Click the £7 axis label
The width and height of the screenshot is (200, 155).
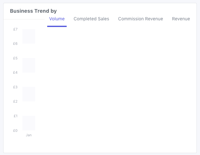pos(15,29)
